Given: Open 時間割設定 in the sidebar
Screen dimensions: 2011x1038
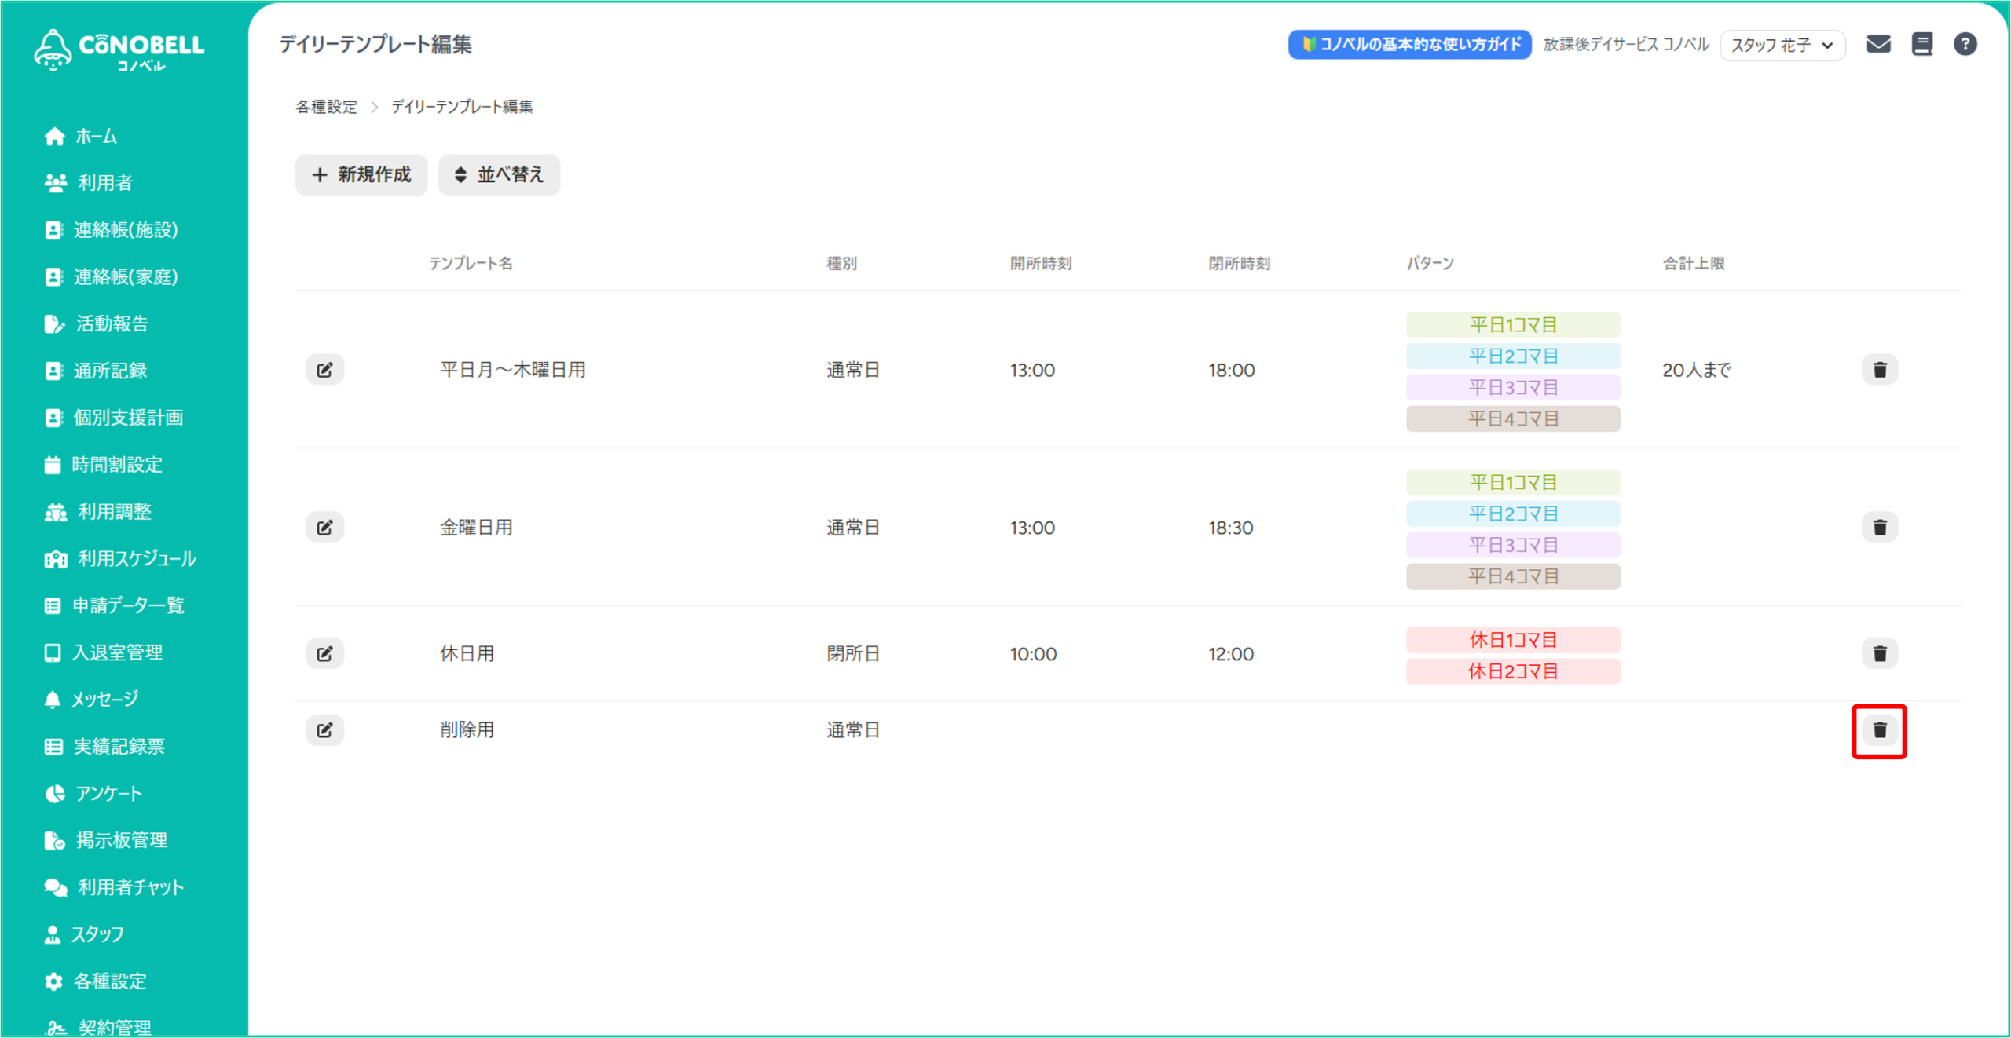Looking at the screenshot, I should click(x=116, y=465).
